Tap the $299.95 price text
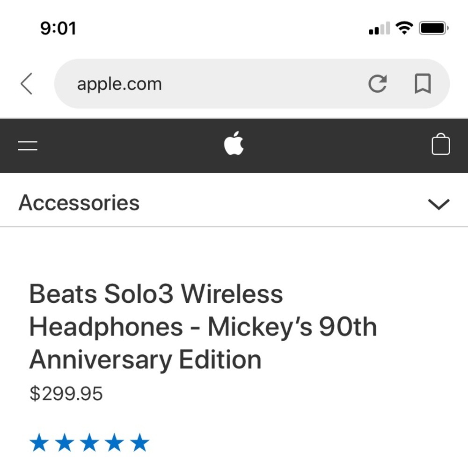The image size is (468, 468). tap(66, 394)
